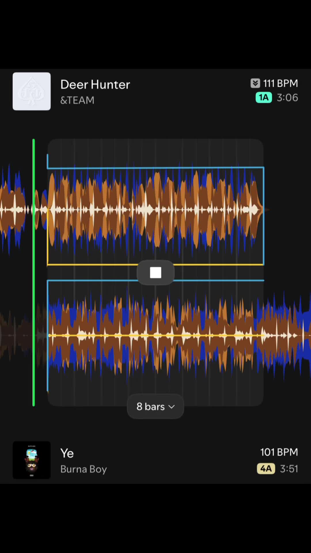The image size is (311, 553).
Task: Open the 8 bars length dropdown
Action: (155, 406)
